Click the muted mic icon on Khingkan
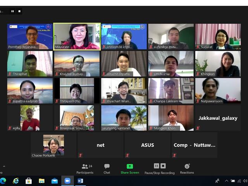 coord(198,74)
